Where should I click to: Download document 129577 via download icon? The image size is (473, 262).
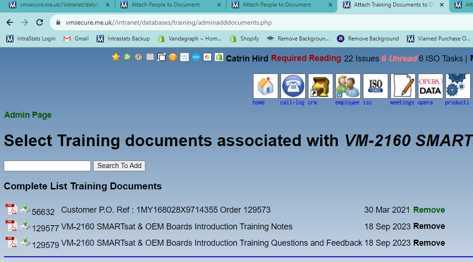pyautogui.click(x=25, y=226)
